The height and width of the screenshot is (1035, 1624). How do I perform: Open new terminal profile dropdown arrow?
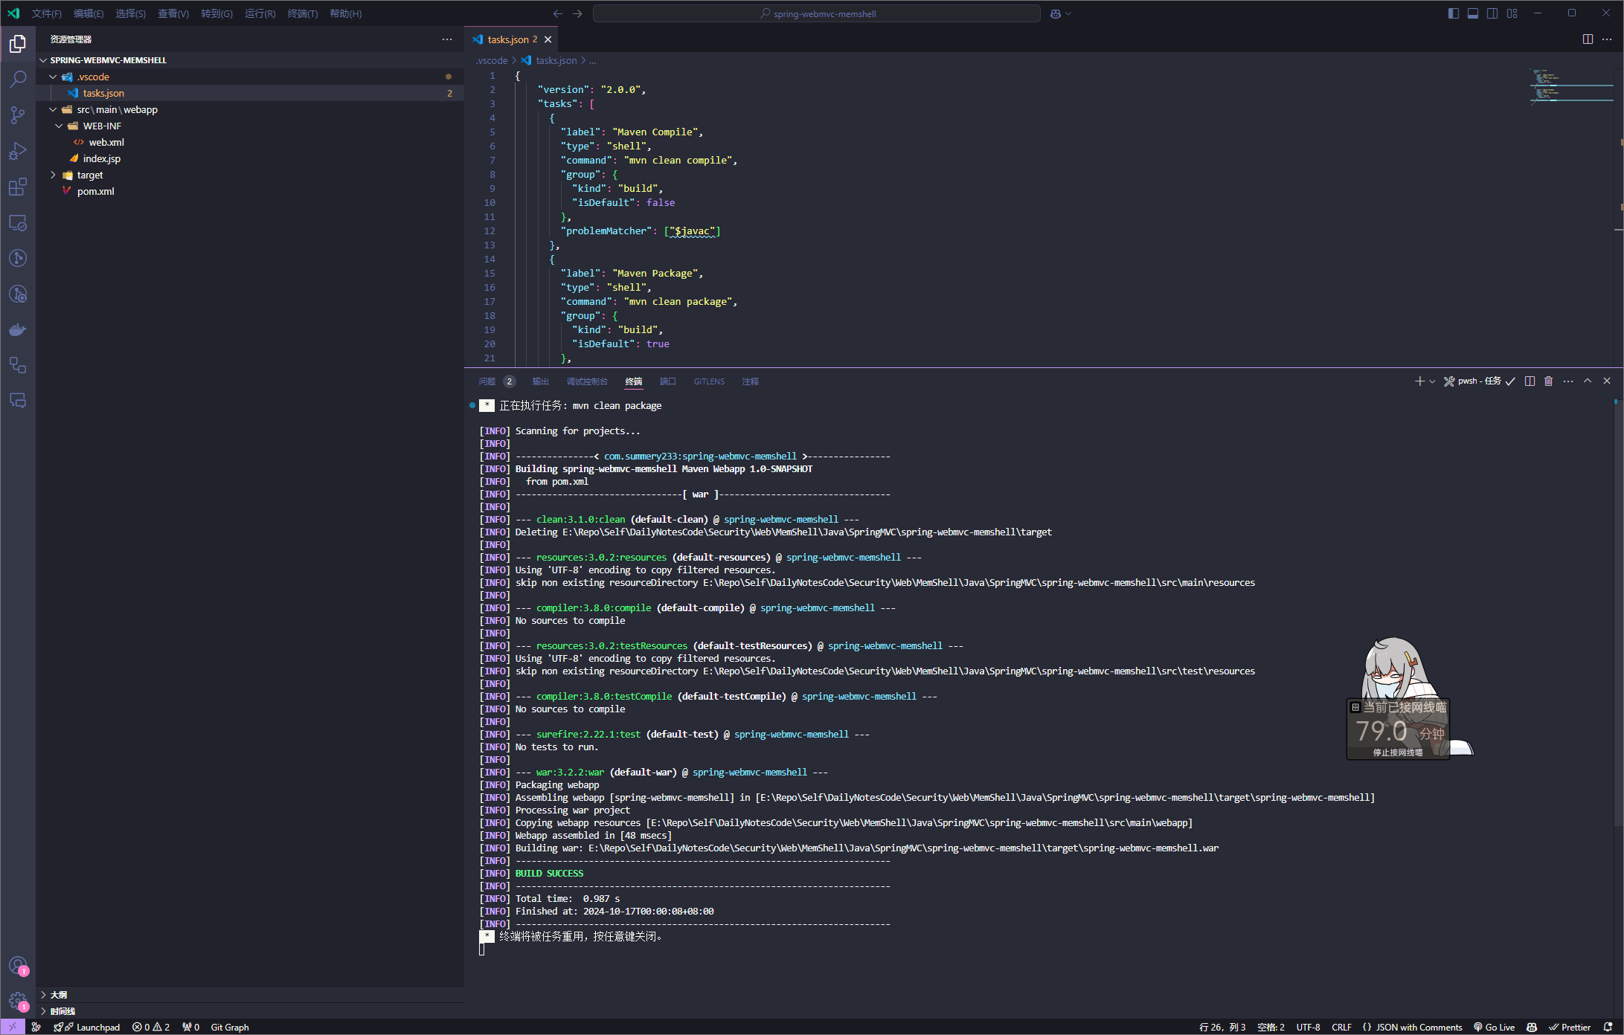[1432, 381]
